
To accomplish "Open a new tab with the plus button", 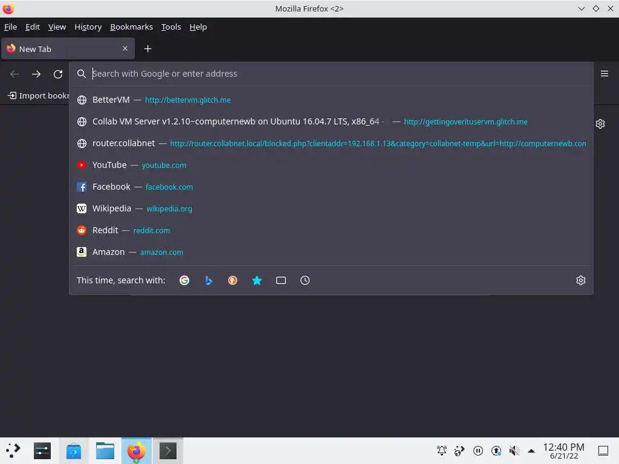I will point(147,48).
